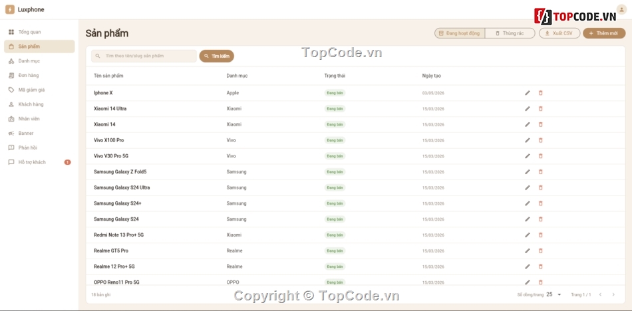Image resolution: width=632 pixels, height=311 pixels.
Task: Delete Samsung Galaxy S24+ row
Action: 540,203
